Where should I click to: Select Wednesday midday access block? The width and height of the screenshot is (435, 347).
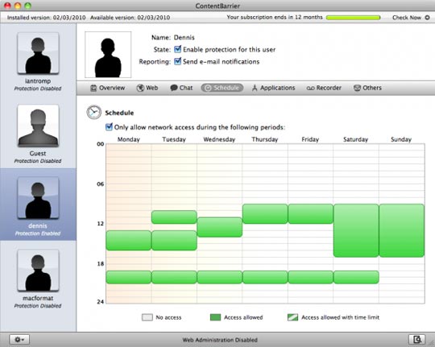coord(219,227)
